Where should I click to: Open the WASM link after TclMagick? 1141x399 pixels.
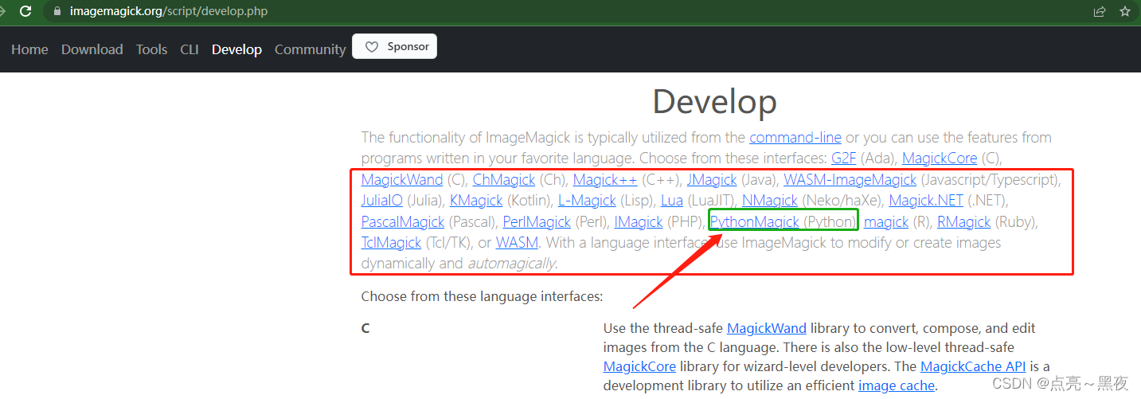pos(518,242)
